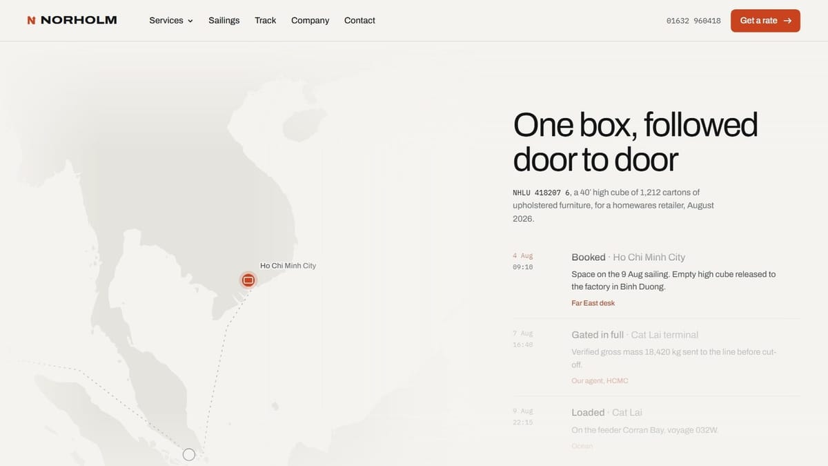Click the Verified gross mass 18,420 kg text
828x466 pixels.
click(674, 358)
